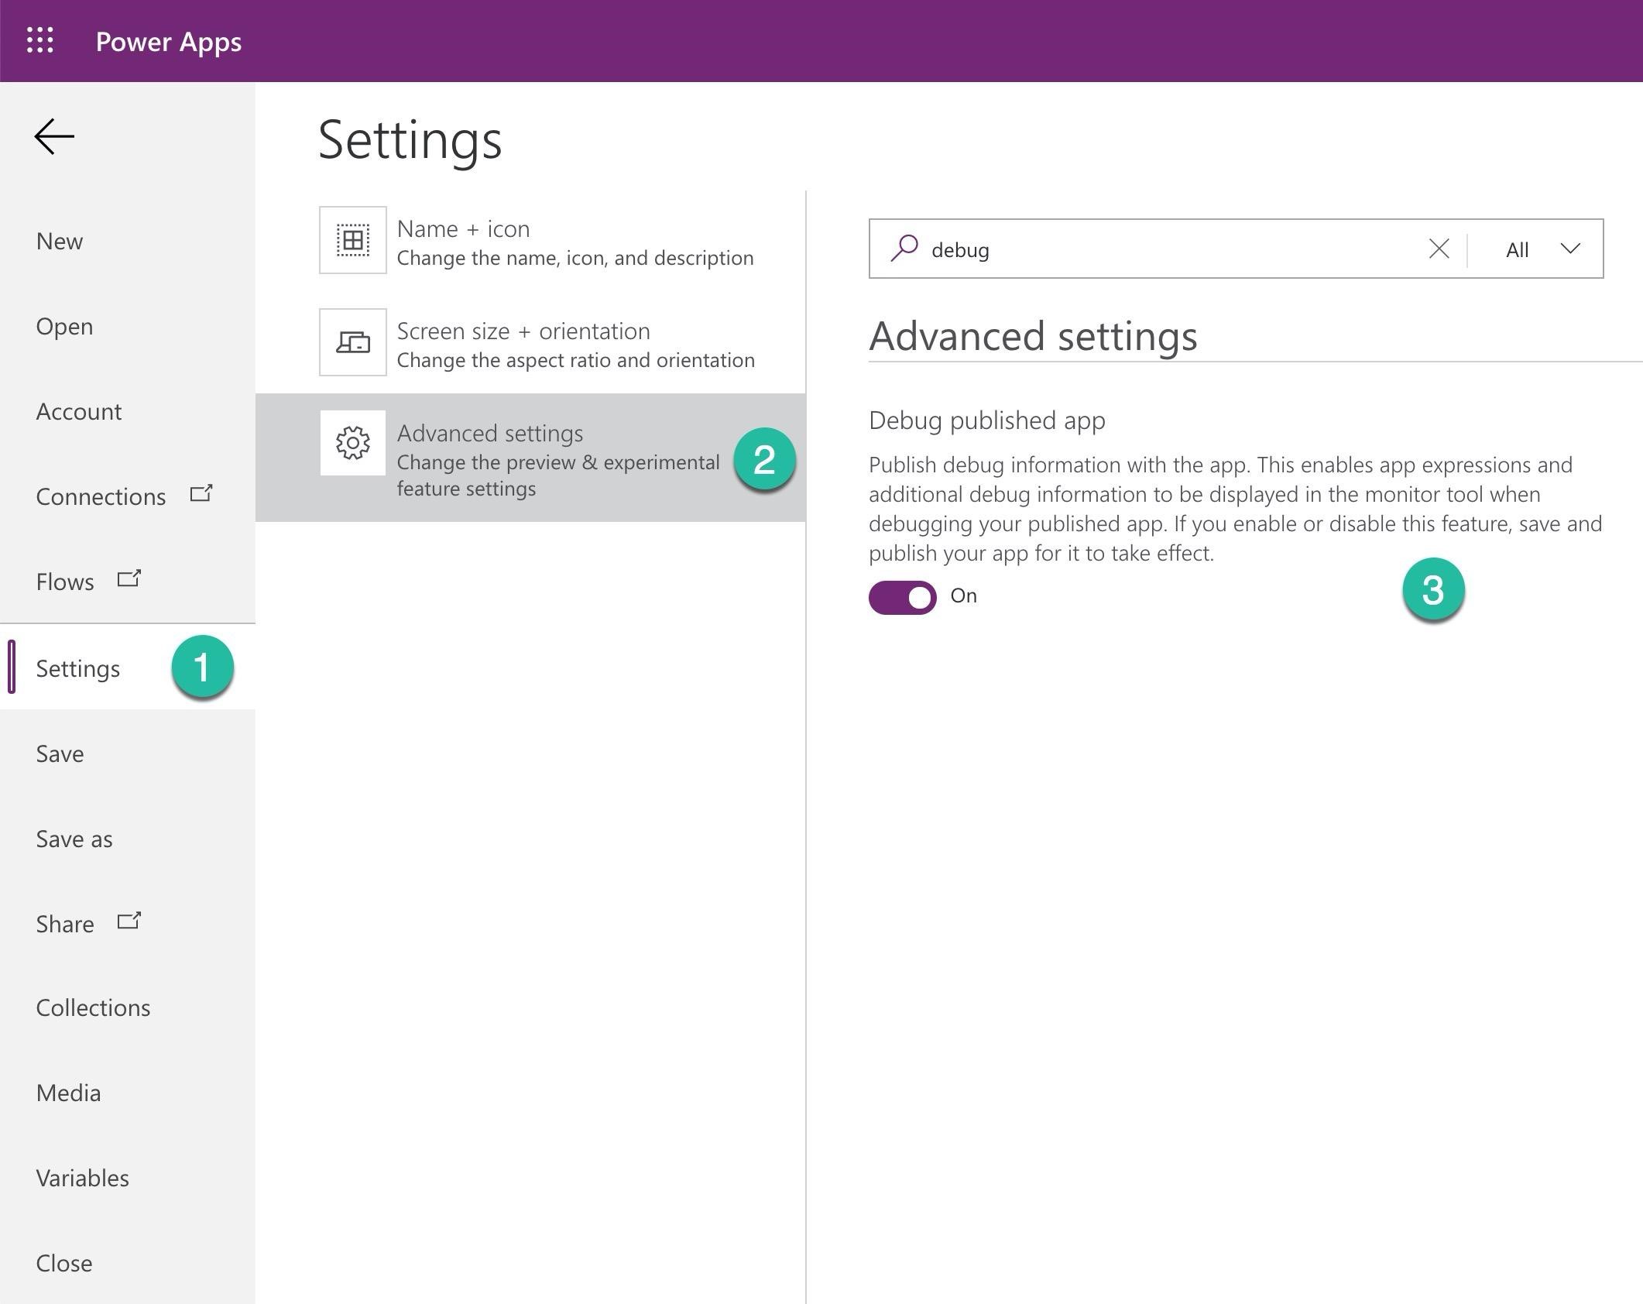Screen dimensions: 1643x1304
Task: Click the Debug published app heading
Action: [x=987, y=420]
